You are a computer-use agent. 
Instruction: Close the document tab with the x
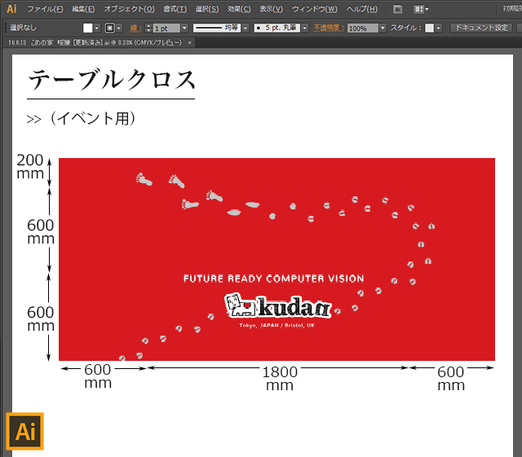click(190, 42)
